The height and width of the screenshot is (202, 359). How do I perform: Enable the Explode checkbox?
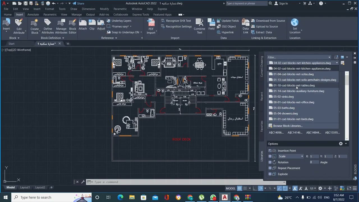[270, 174]
